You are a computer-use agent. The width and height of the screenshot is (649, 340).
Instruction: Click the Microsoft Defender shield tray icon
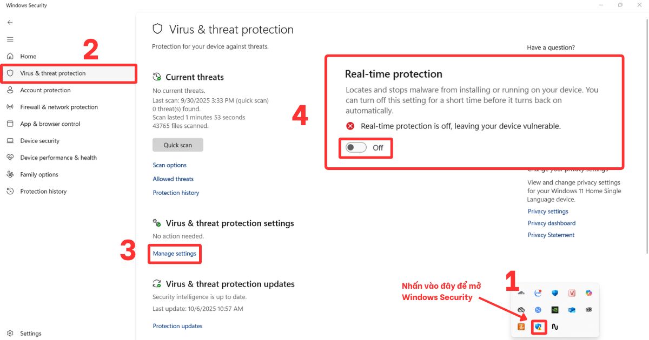(x=555, y=293)
